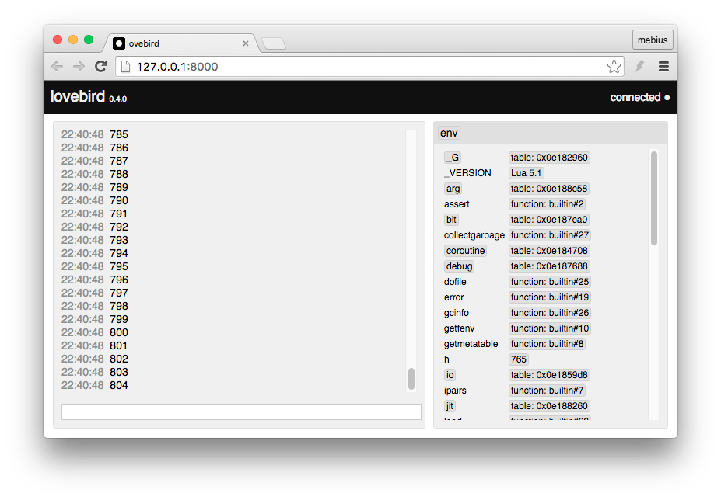Open the debug table entry
The image size is (721, 500).
tap(459, 266)
